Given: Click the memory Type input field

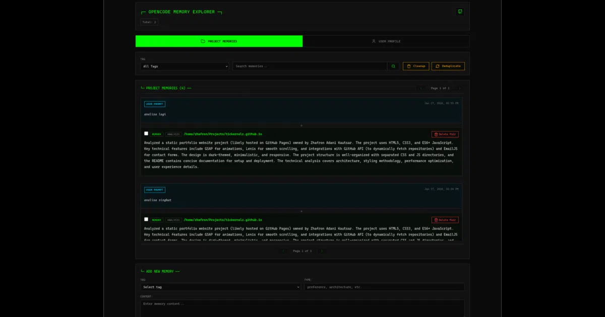Looking at the screenshot, I should (384, 287).
